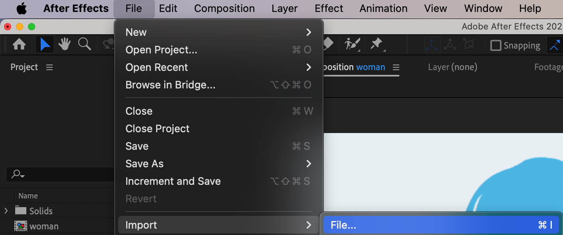Select the Hand tool

coord(64,45)
